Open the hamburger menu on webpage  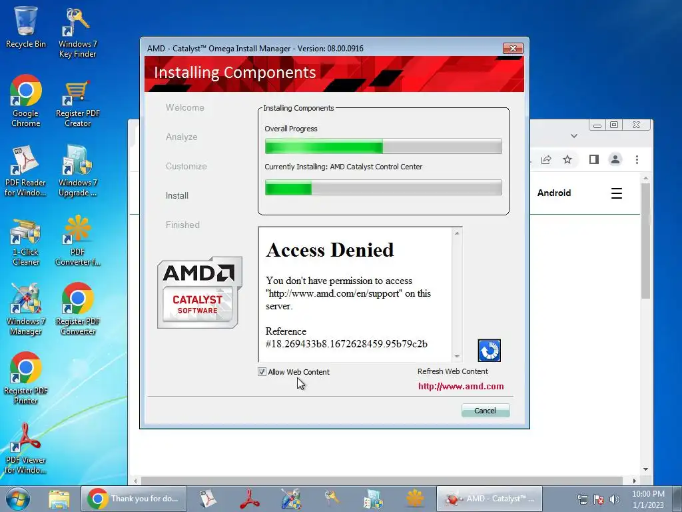pos(616,193)
